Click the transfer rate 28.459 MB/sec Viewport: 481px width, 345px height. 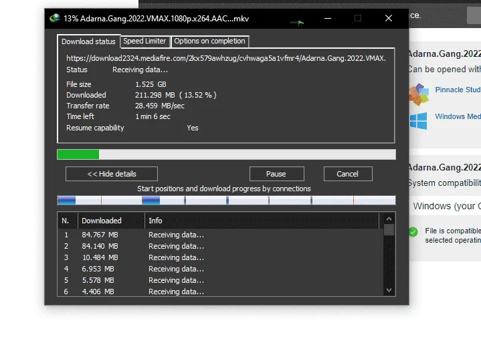[x=160, y=106]
